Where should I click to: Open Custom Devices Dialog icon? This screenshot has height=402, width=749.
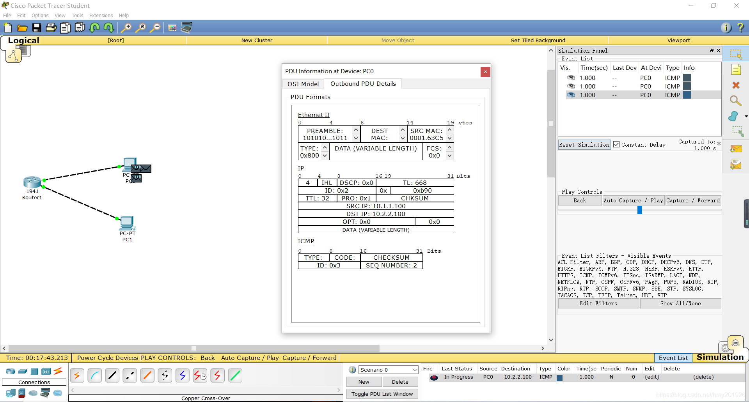(x=186, y=27)
